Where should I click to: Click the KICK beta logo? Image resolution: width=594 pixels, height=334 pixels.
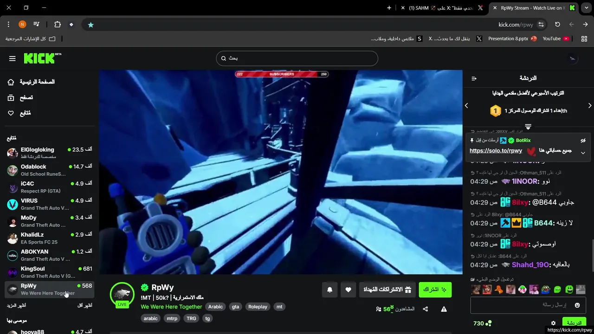coord(42,58)
